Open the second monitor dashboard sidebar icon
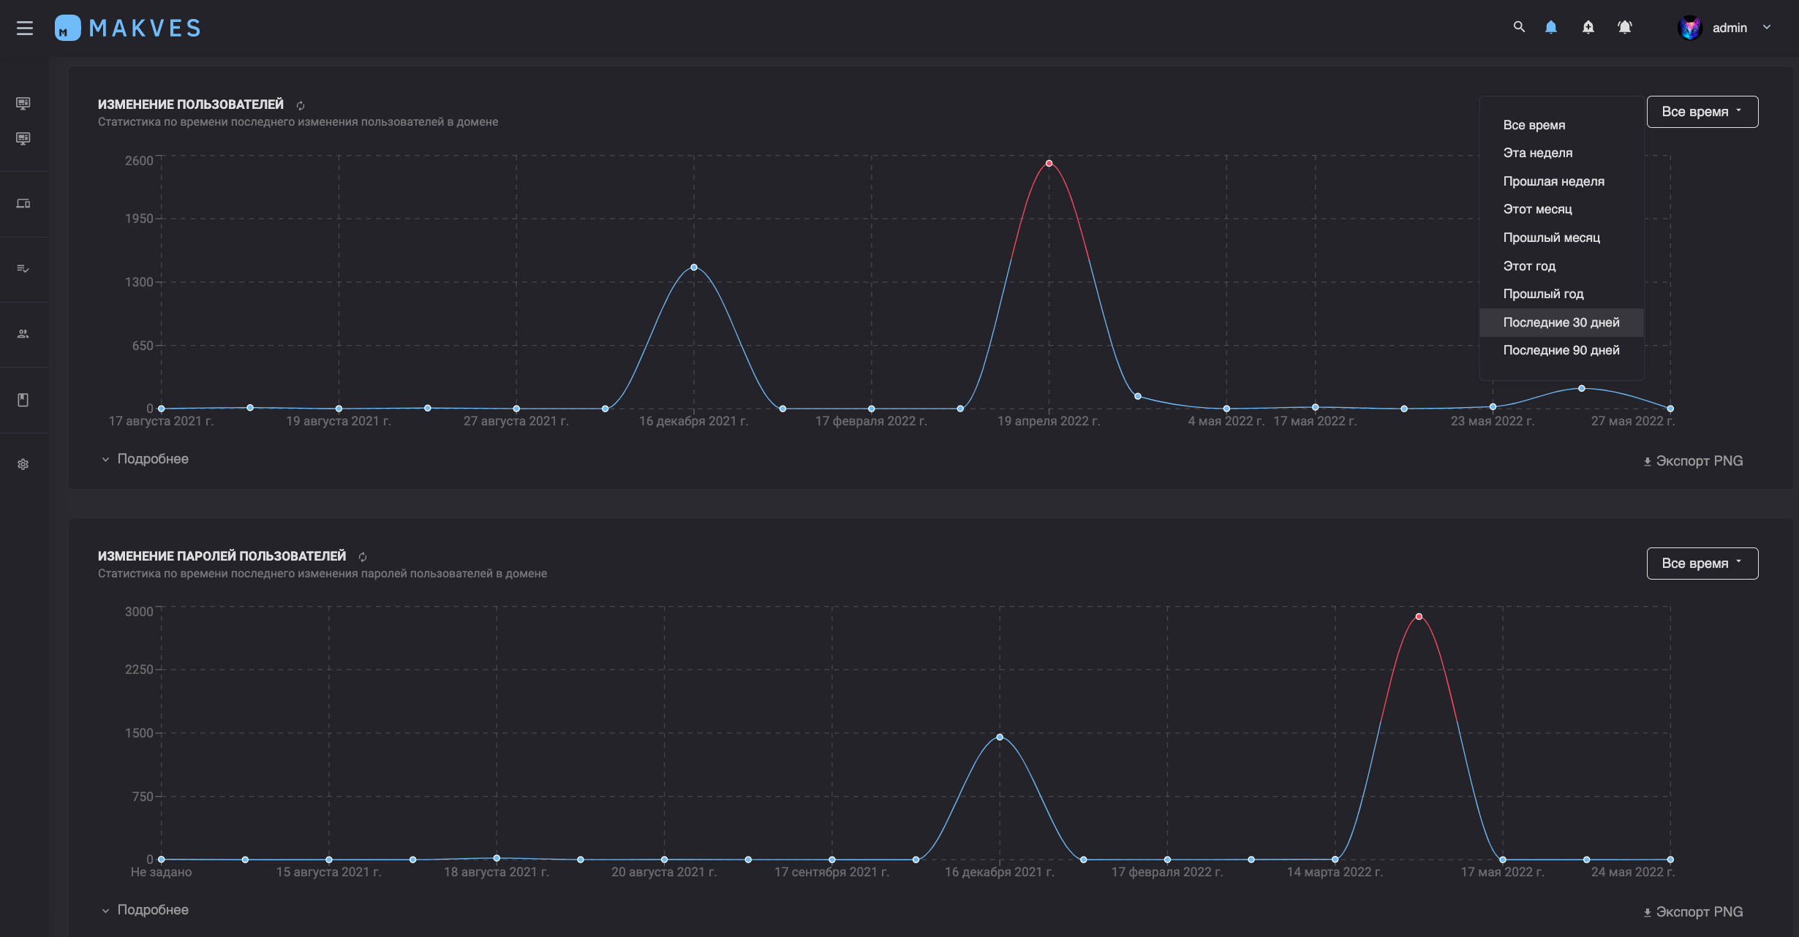1799x937 pixels. 23,138
